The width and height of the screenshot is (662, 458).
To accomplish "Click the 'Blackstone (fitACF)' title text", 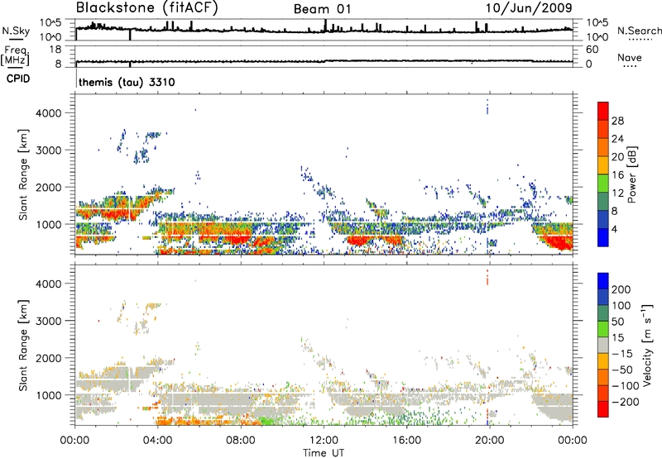I will (146, 8).
